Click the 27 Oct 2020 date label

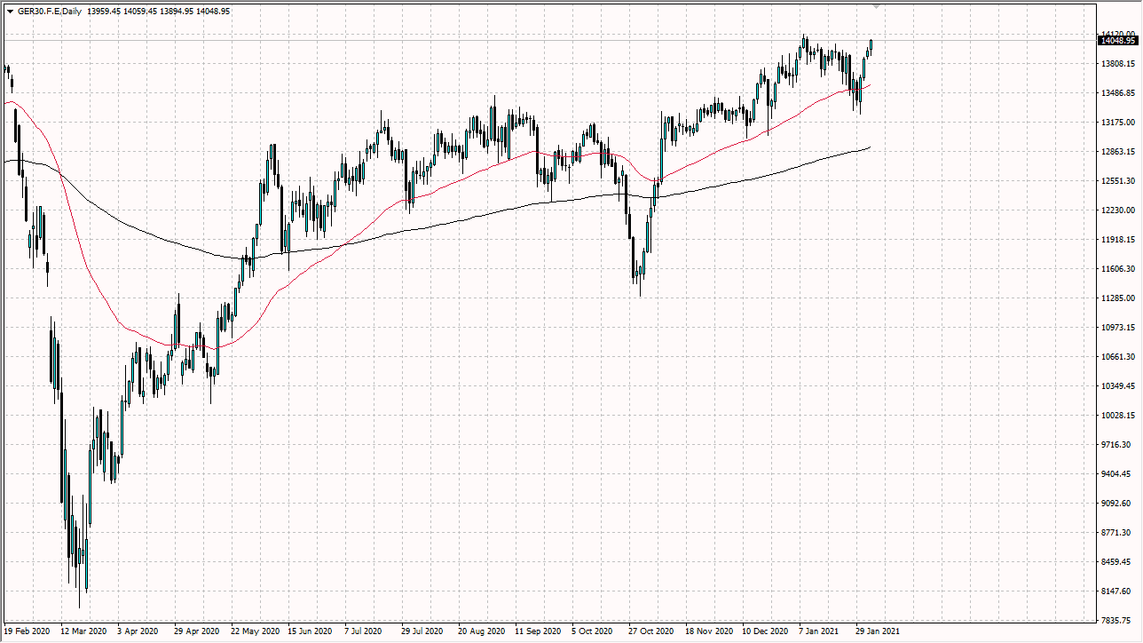(x=651, y=632)
